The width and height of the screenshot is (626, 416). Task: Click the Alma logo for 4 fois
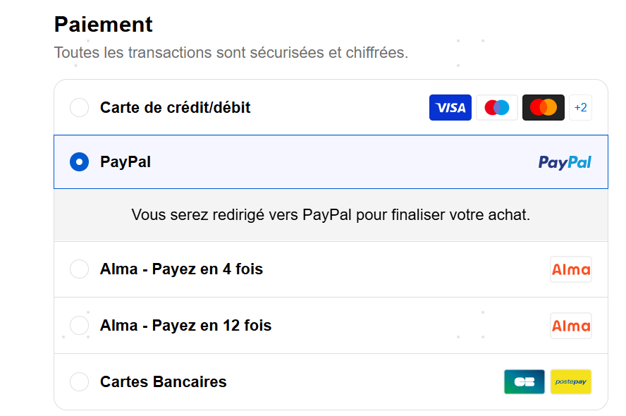click(571, 269)
